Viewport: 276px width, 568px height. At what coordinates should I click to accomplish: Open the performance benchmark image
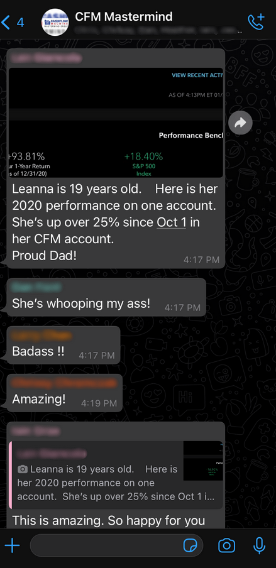click(x=116, y=123)
